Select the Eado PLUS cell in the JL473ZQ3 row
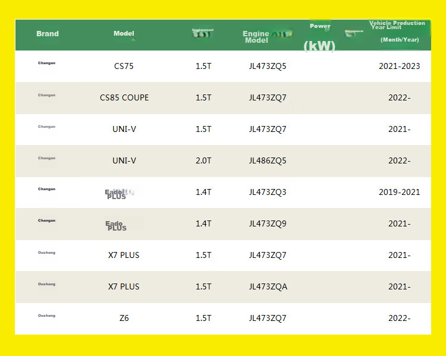 pyautogui.click(x=117, y=194)
